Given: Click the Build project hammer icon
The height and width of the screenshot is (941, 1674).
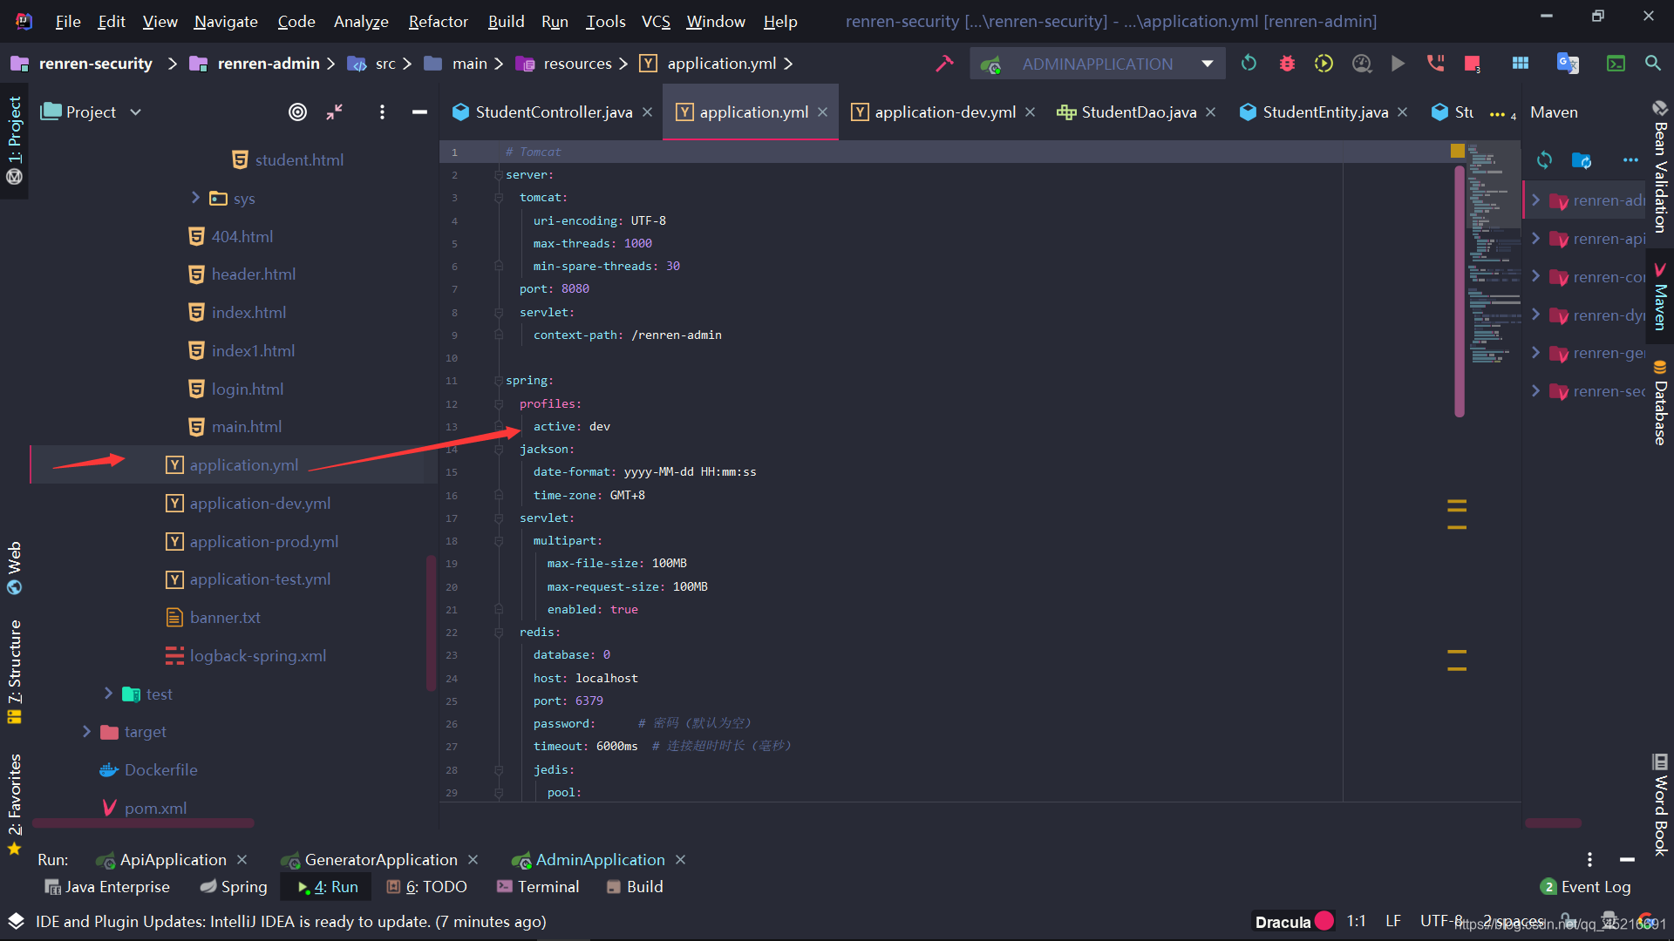Looking at the screenshot, I should [x=944, y=64].
